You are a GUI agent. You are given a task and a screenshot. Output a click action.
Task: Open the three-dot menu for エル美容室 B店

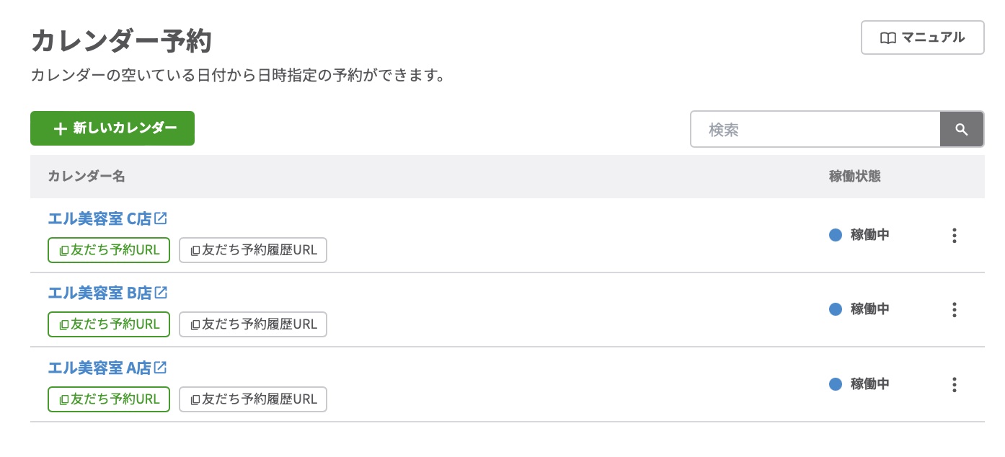point(954,310)
